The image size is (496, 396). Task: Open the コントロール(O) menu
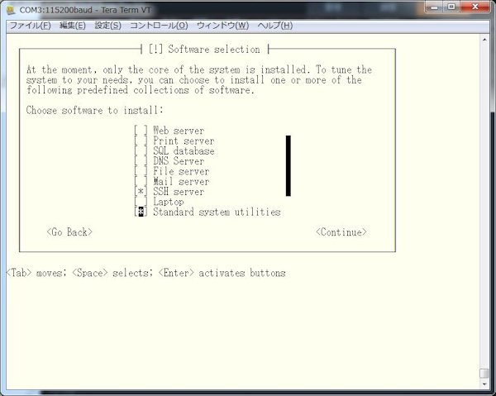point(159,26)
